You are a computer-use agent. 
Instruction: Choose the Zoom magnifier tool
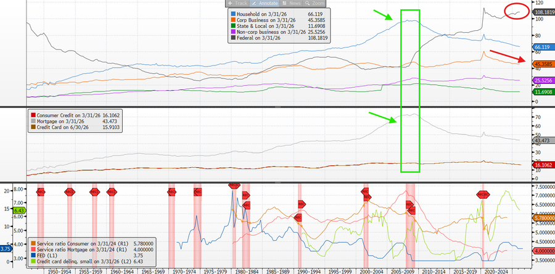pos(314,3)
